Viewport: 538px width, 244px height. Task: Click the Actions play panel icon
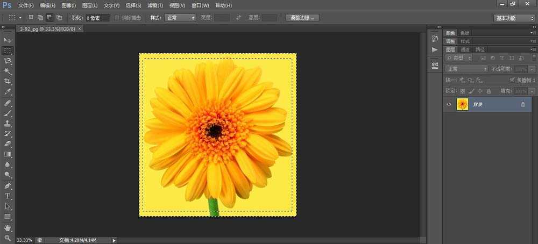point(435,49)
